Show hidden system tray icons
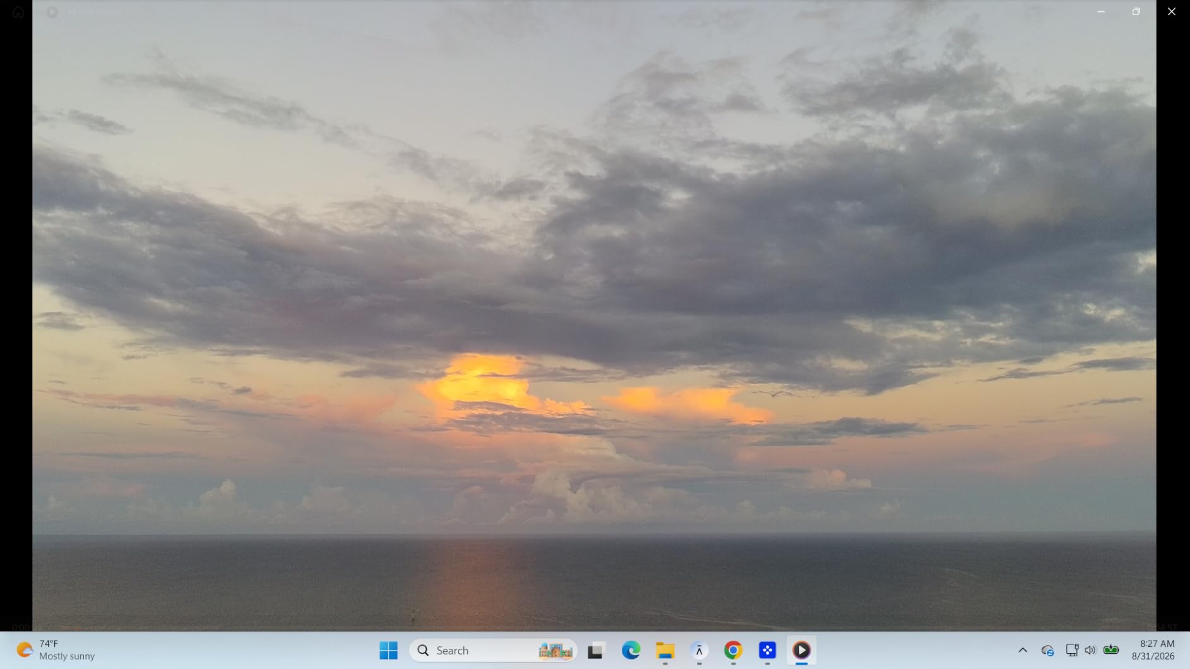 pyautogui.click(x=1023, y=650)
